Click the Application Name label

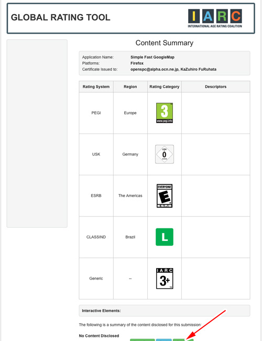[x=97, y=57]
